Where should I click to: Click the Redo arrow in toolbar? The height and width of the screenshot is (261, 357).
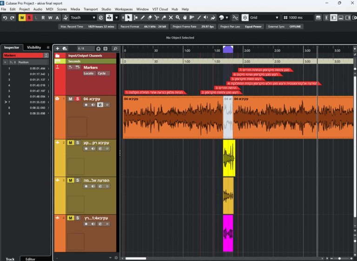point(12,18)
